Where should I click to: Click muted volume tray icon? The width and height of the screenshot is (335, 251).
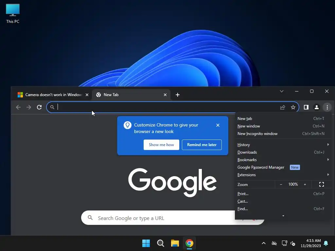(293, 243)
